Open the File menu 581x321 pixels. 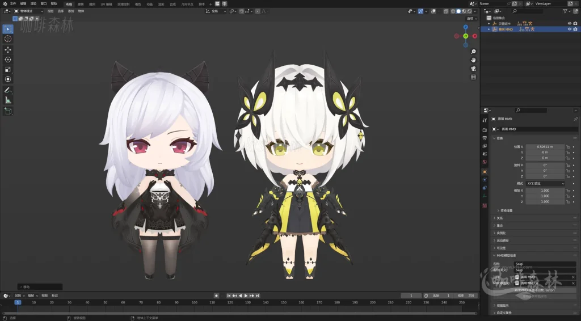click(13, 4)
